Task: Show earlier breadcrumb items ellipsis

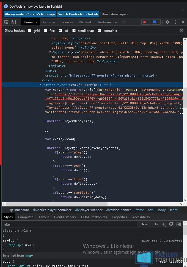Action: (x=5, y=210)
